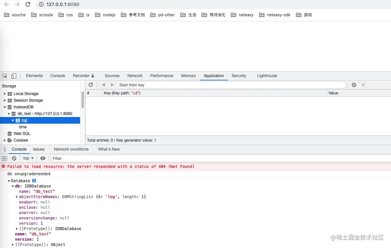Go back with browser back arrow
The height and width of the screenshot is (248, 391).
pos(7,4)
